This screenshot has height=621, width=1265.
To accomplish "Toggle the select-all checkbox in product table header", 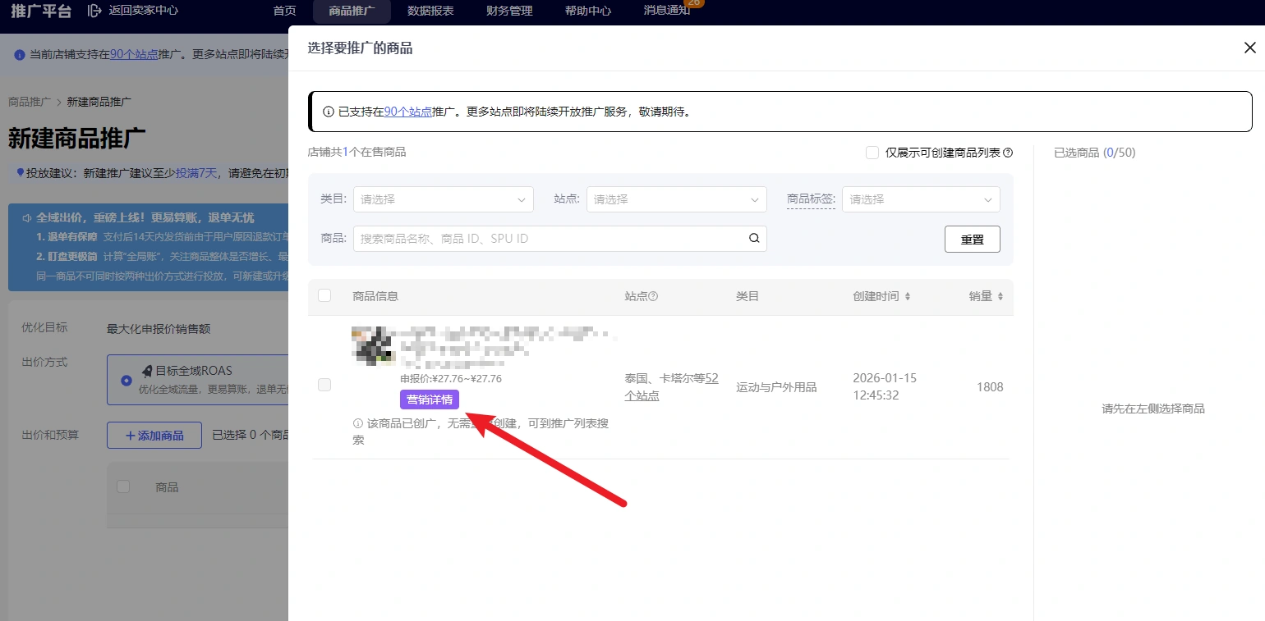I will [x=324, y=295].
